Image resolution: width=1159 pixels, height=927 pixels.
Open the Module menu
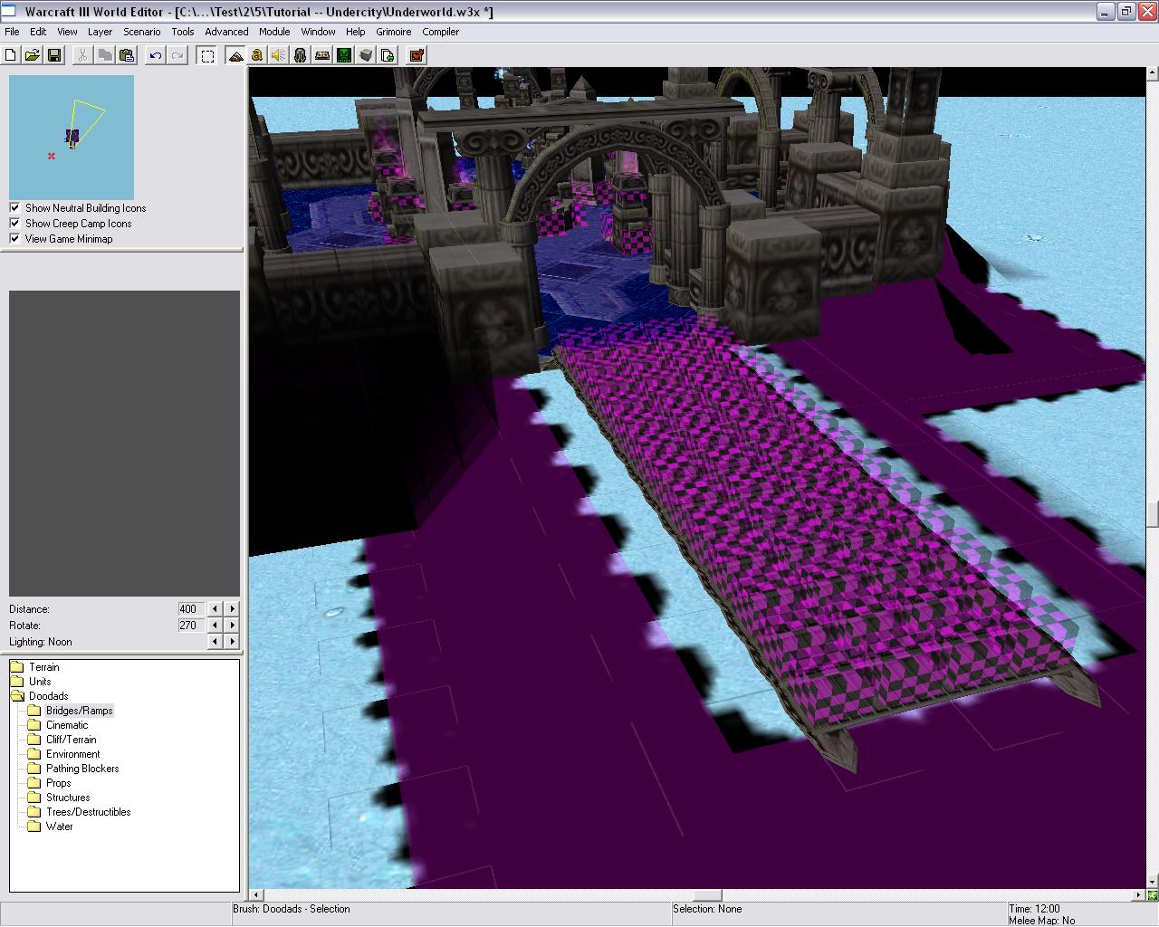tap(274, 32)
